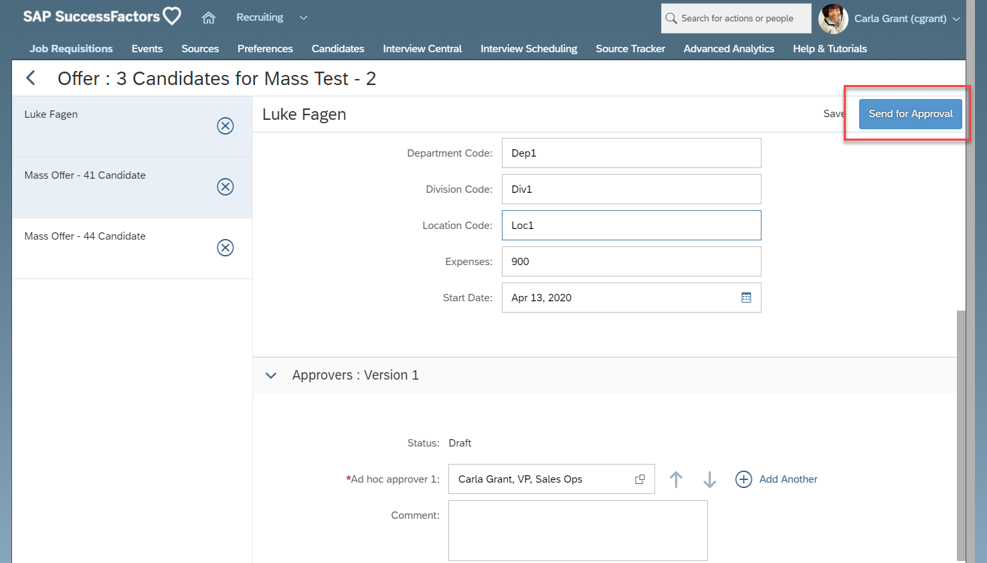This screenshot has width=987, height=563.
Task: Click the Carla Grant (cgrant) user name
Action: click(x=900, y=19)
